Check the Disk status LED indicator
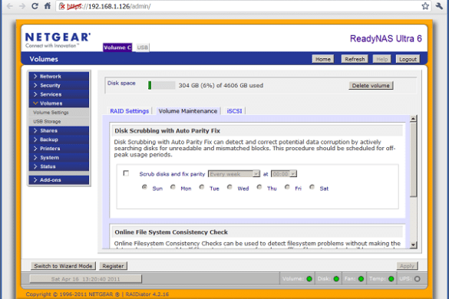The image size is (449, 299). pyautogui.click(x=336, y=279)
